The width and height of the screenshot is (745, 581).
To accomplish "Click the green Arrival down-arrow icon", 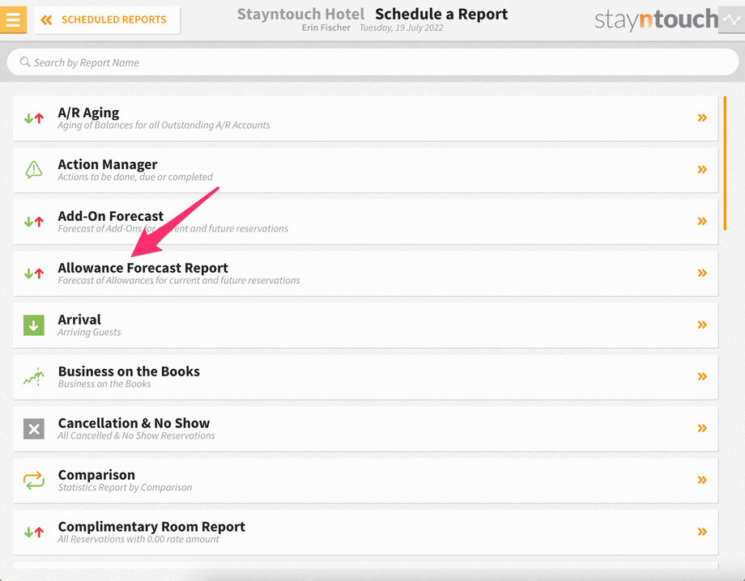I will point(34,325).
